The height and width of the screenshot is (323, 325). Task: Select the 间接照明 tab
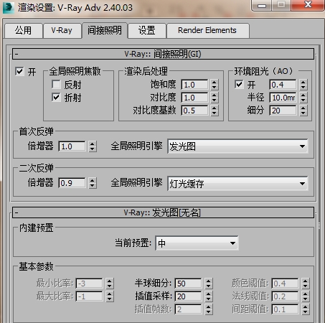coord(105,30)
